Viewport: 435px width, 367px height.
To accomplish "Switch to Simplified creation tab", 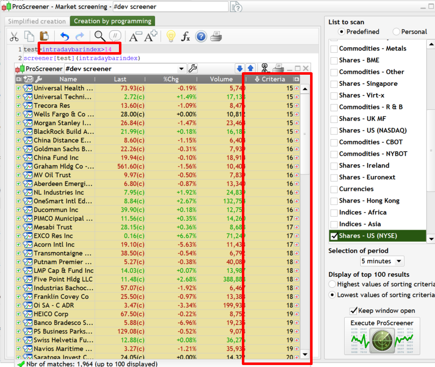I will coord(37,22).
